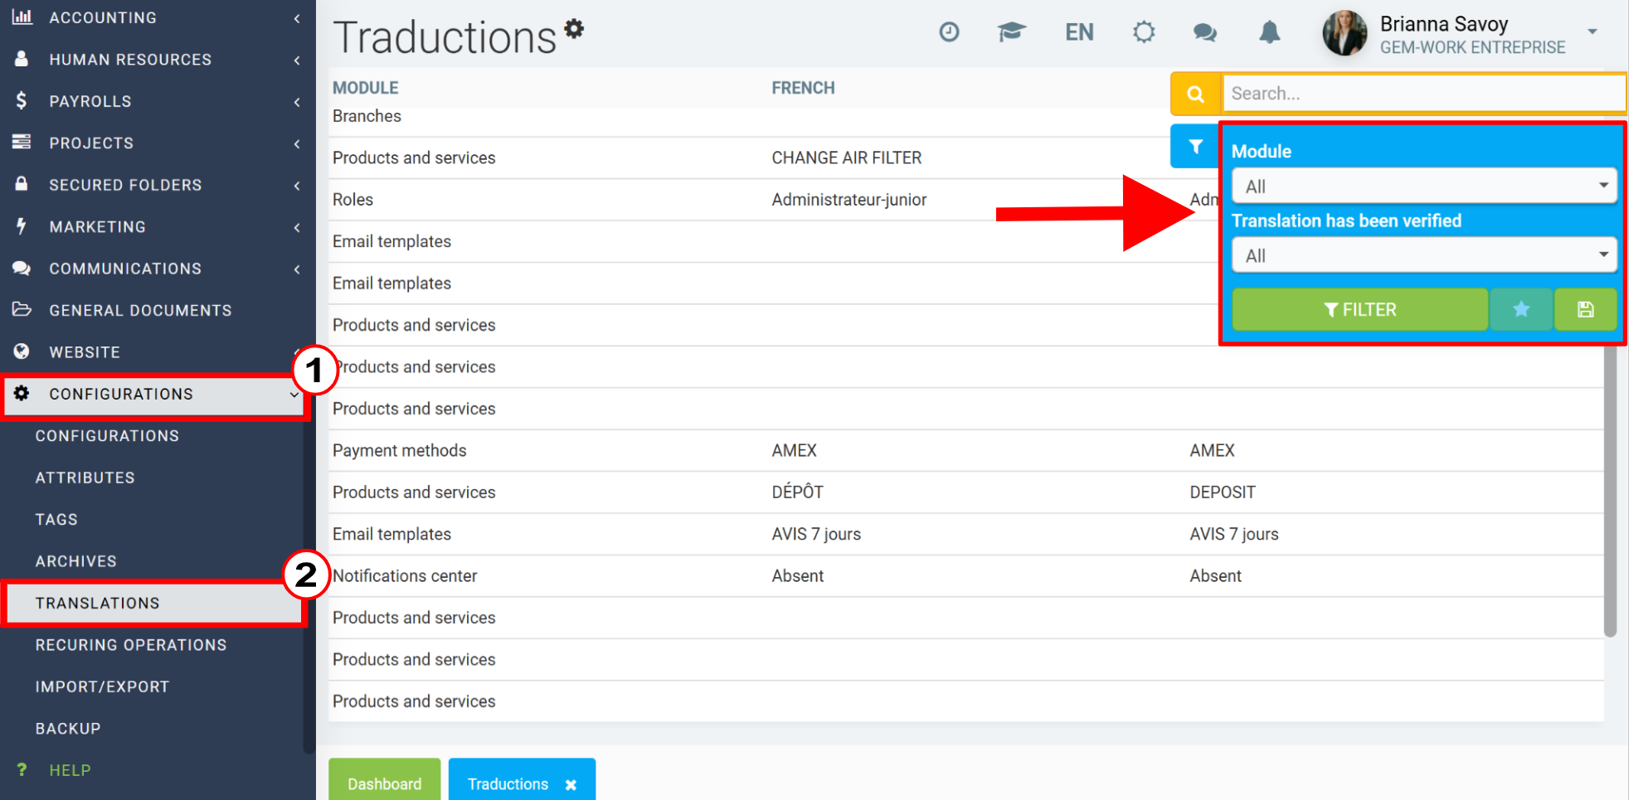The width and height of the screenshot is (1629, 800).
Task: Expand the Payrolls sidebar menu
Action: 158,101
